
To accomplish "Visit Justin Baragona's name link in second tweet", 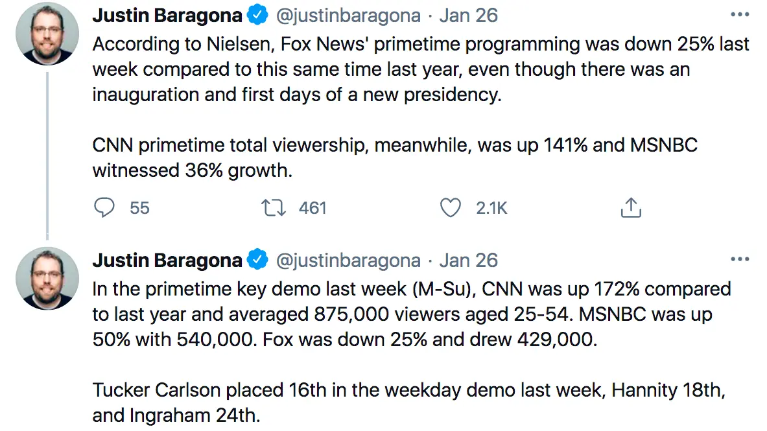I will pyautogui.click(x=167, y=261).
